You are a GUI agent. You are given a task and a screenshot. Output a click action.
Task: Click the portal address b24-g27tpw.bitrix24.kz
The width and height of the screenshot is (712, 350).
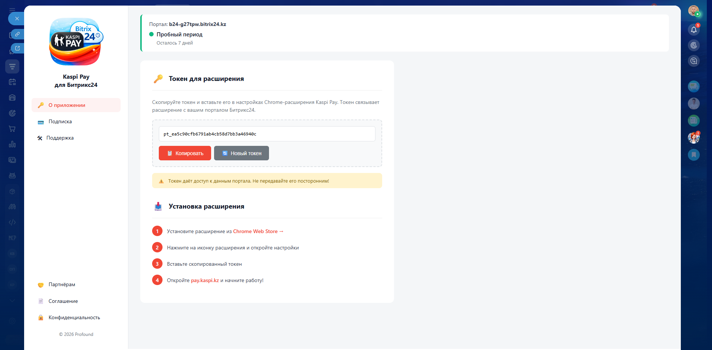[x=197, y=24]
